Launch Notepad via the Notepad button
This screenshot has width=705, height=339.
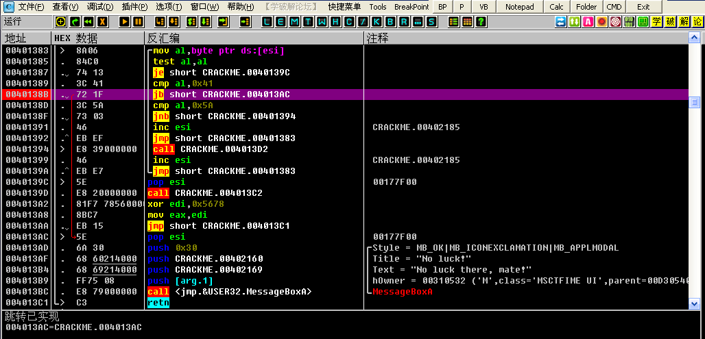point(520,7)
